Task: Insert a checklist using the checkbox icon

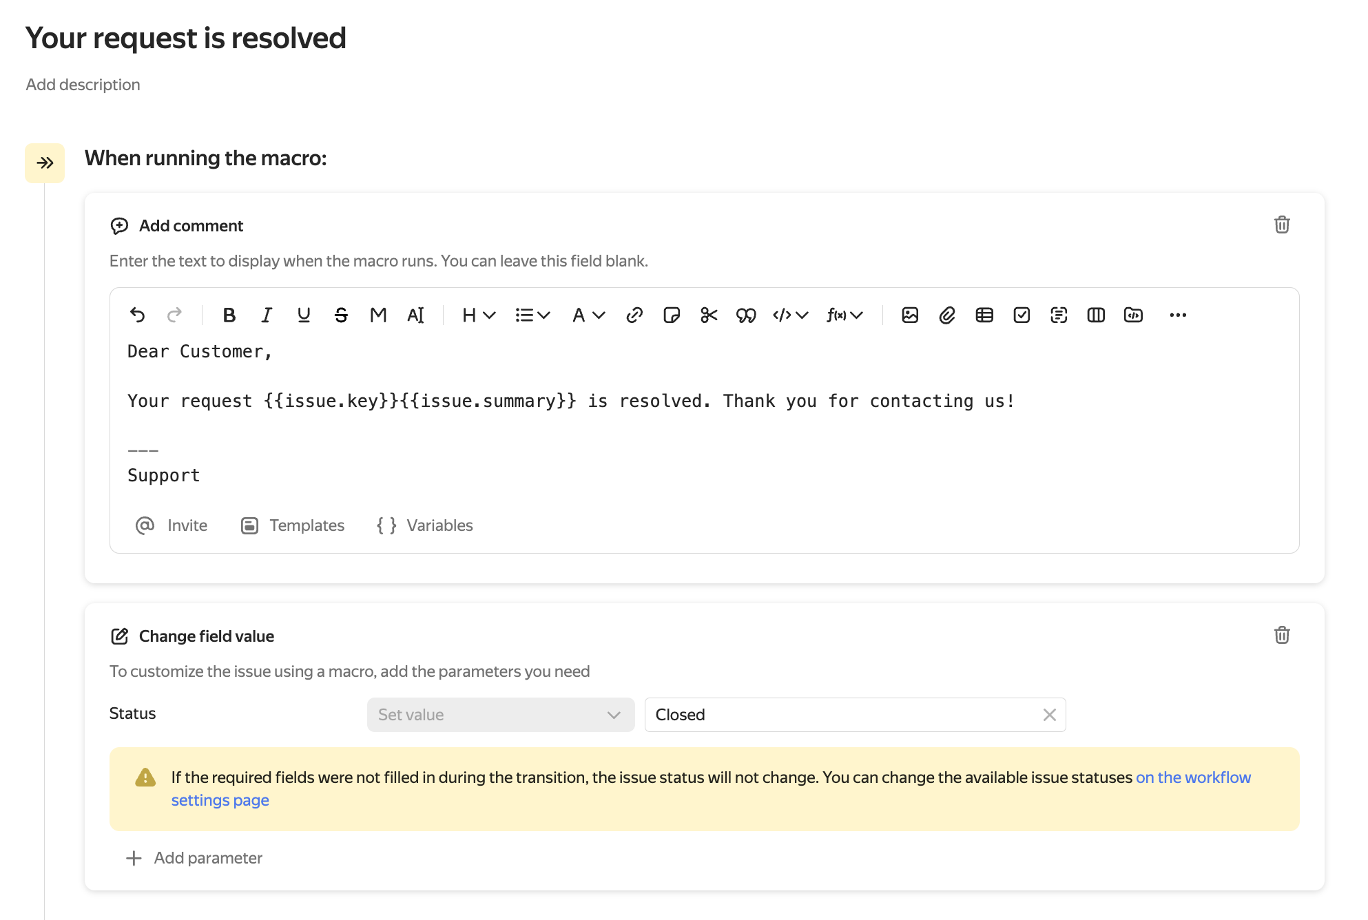Action: click(x=1022, y=315)
